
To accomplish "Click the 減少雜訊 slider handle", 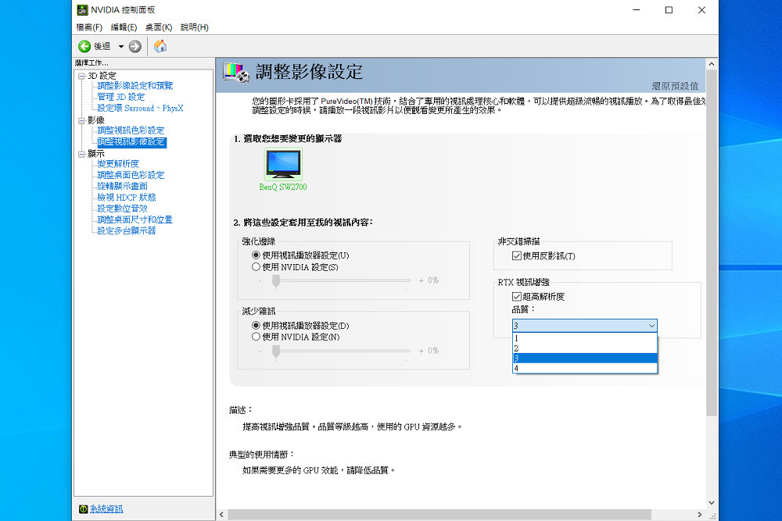I will (276, 351).
